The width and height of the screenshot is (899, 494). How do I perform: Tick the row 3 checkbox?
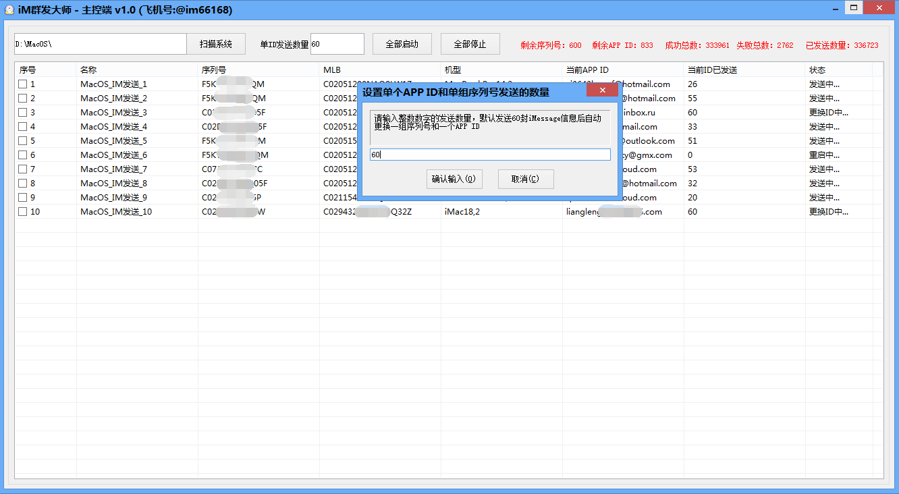coord(23,113)
